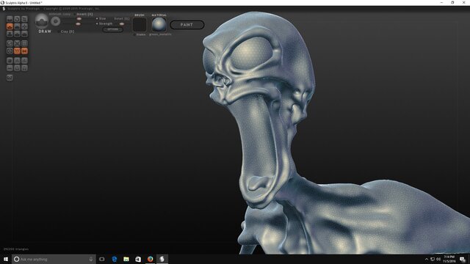
Task: Toggle brush Enable checkbox
Action: pyautogui.click(x=134, y=34)
